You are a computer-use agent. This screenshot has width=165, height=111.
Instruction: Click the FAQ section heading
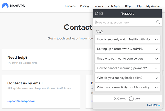point(99,32)
